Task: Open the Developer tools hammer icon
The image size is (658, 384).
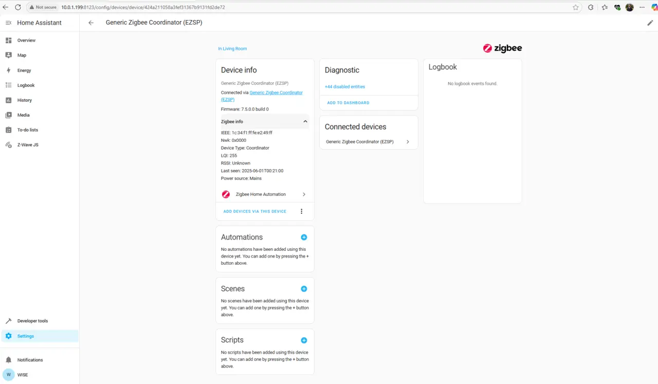Action: click(x=8, y=321)
